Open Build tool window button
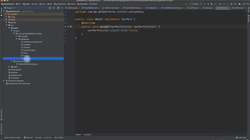The width and height of the screenshot is (250, 140). [39, 138]
